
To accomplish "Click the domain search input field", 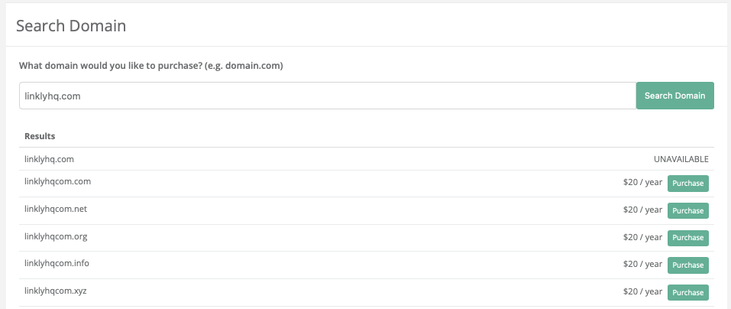I will click(327, 96).
